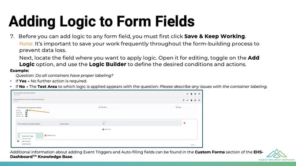
Task: Click the green Add OR button
Action: 106,129
